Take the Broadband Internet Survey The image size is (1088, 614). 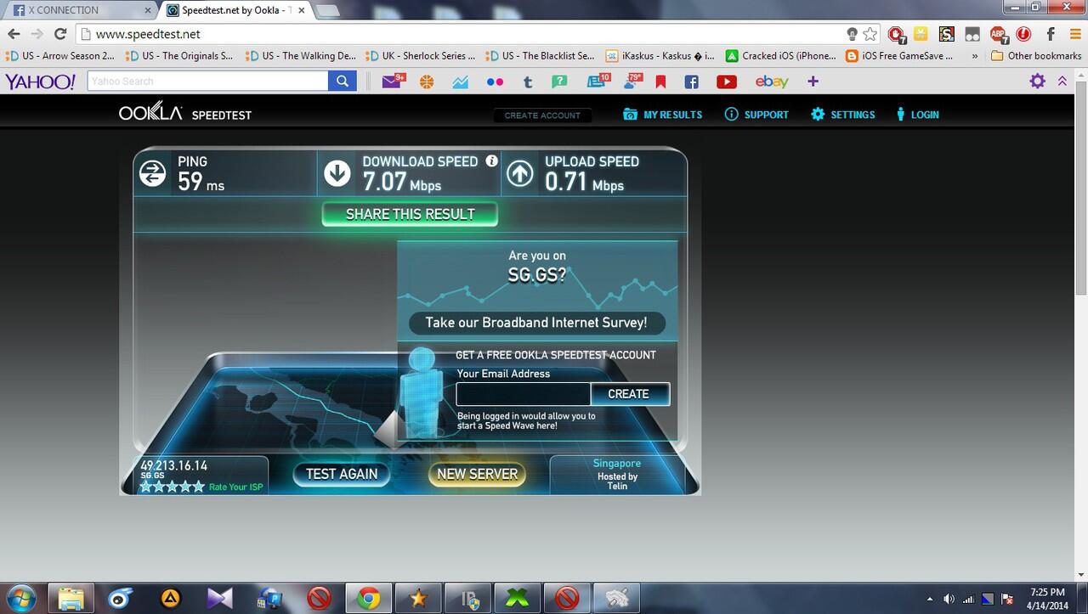[x=535, y=323]
